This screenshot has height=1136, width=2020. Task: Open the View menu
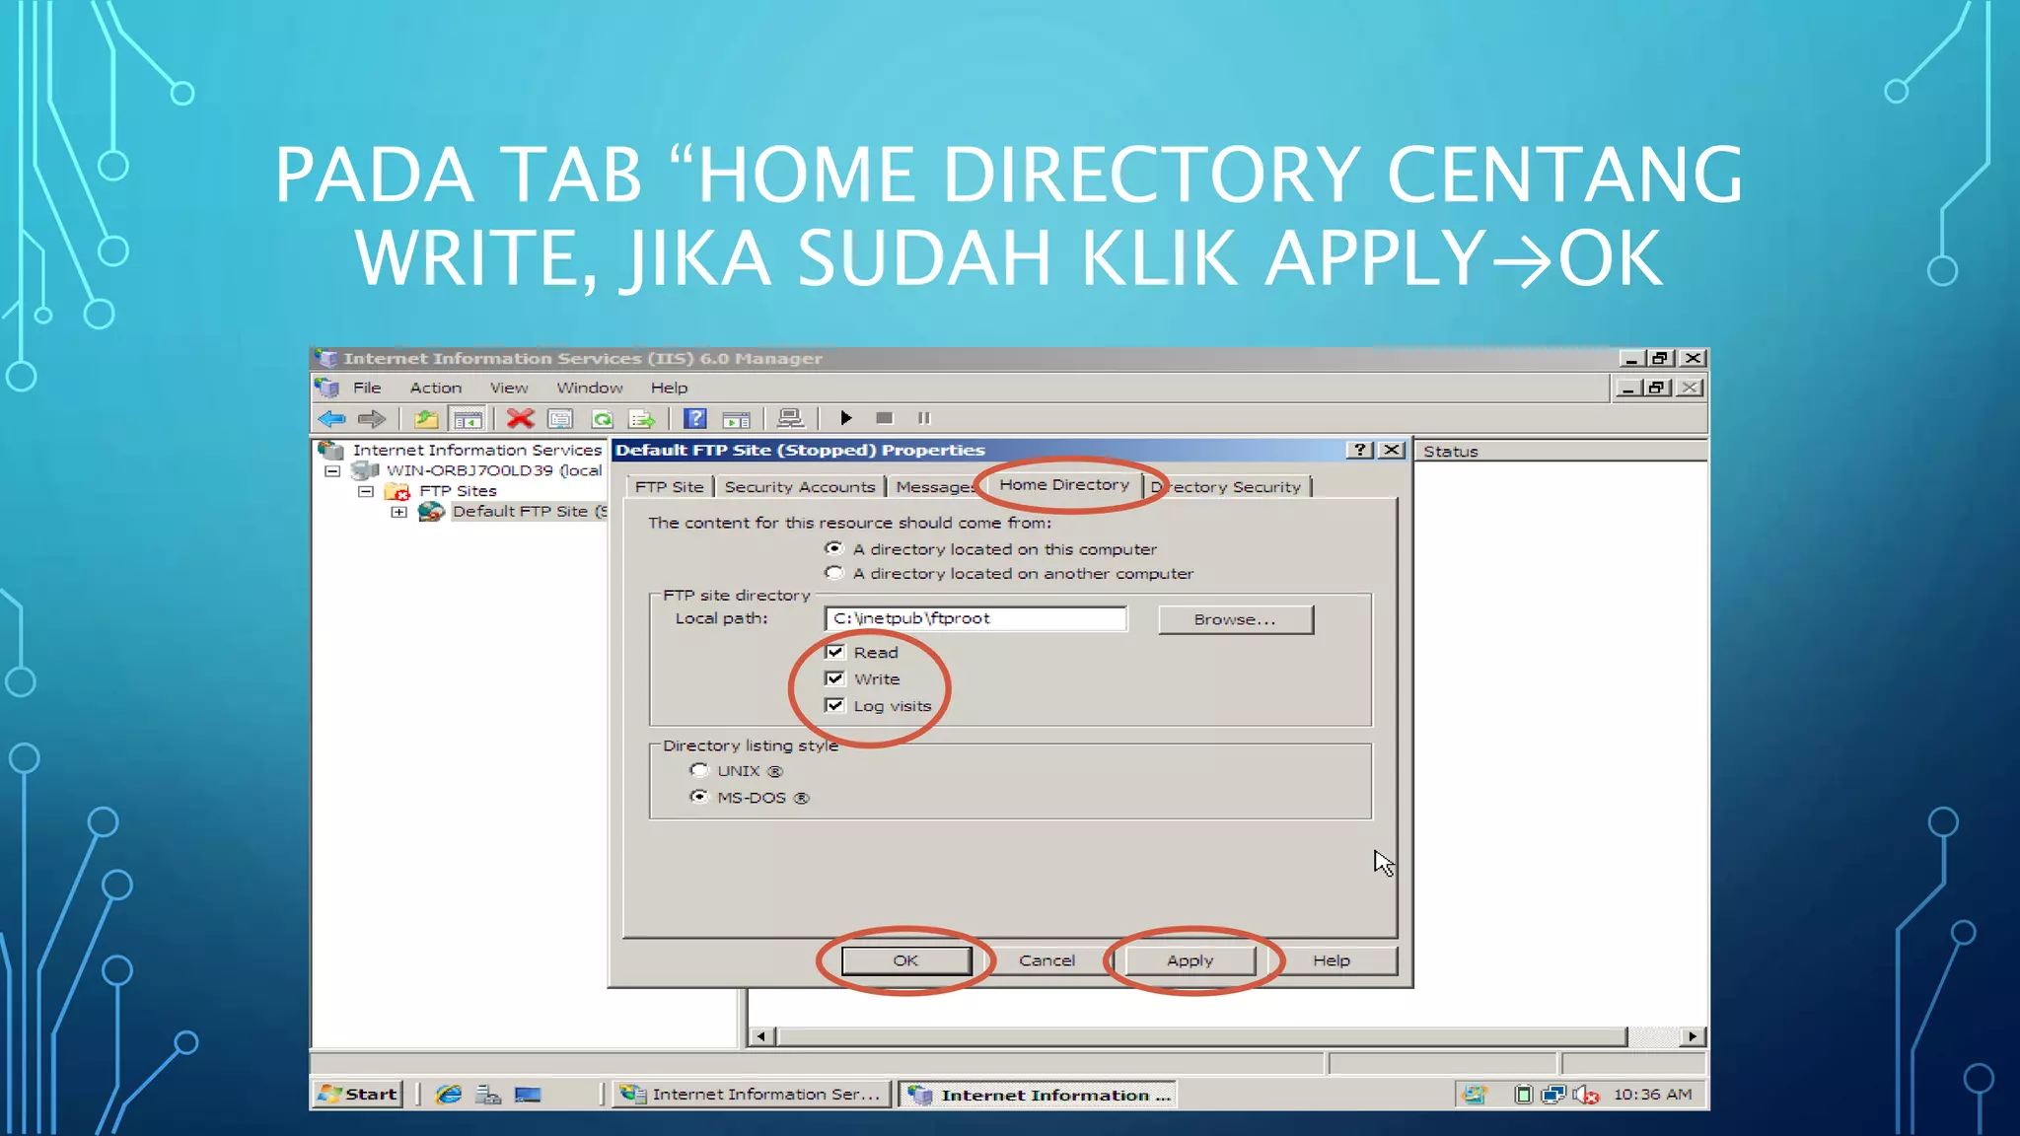click(x=509, y=388)
